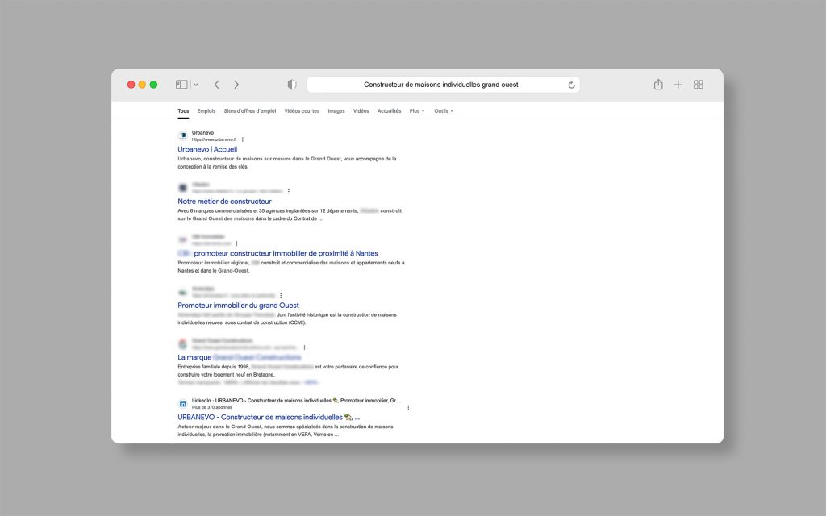Image resolution: width=826 pixels, height=516 pixels.
Task: Go back using the back arrow
Action: 216,85
